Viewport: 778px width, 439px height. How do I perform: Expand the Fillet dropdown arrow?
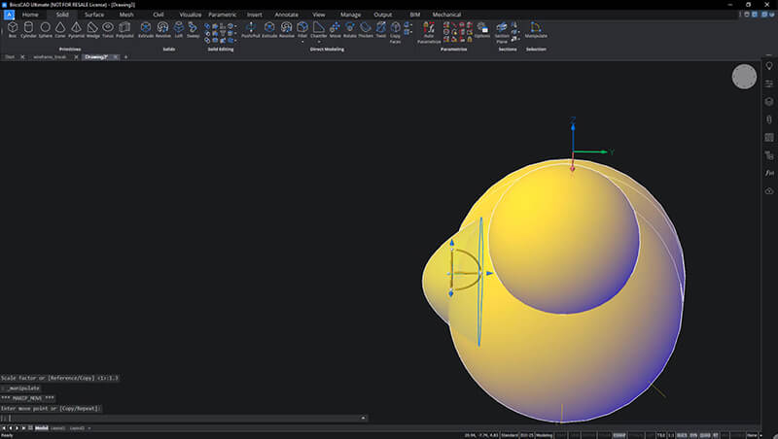coord(302,42)
